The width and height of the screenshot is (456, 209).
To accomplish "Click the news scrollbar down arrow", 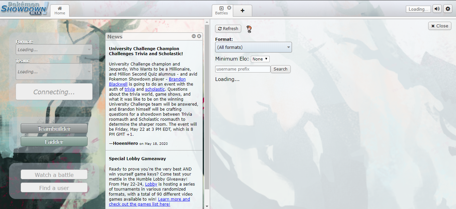I will pos(207,206).
